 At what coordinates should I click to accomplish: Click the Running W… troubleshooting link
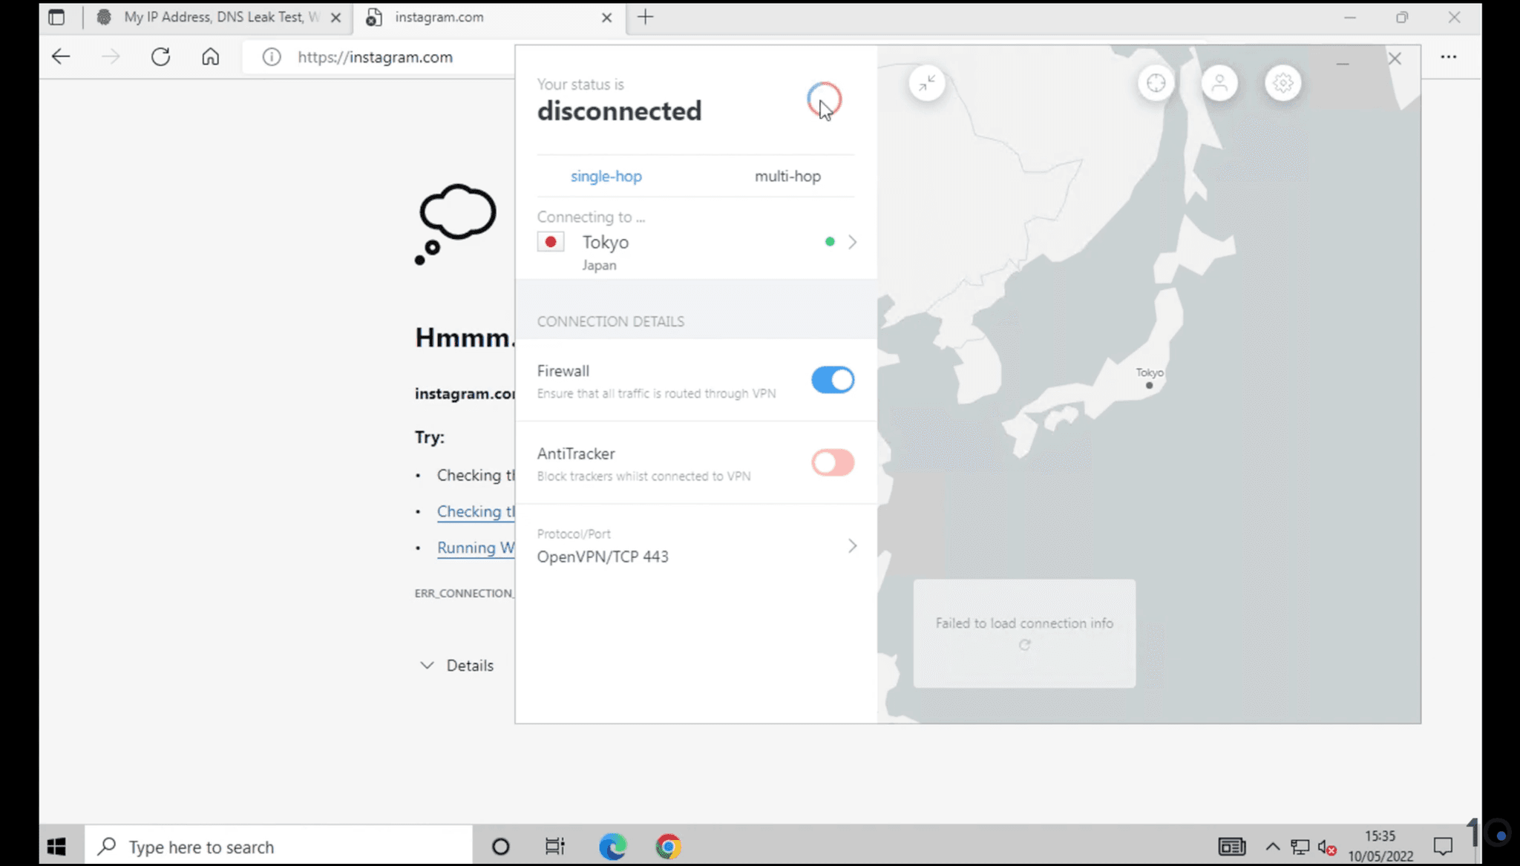point(476,548)
